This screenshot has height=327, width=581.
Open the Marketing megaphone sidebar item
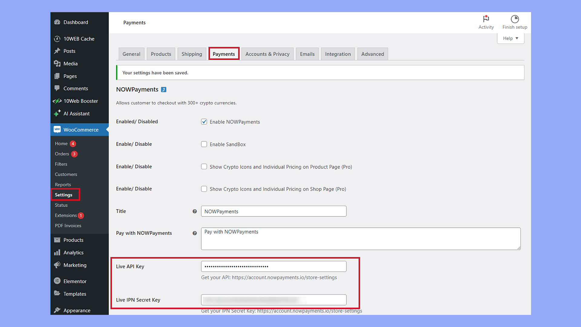[x=75, y=265]
